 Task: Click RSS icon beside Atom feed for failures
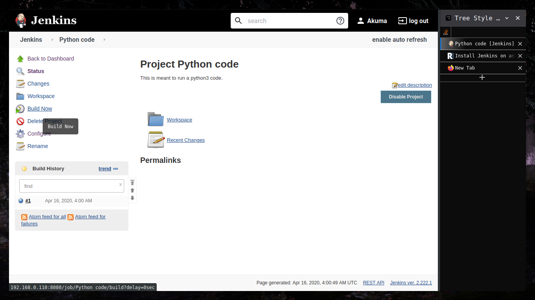coord(70,217)
